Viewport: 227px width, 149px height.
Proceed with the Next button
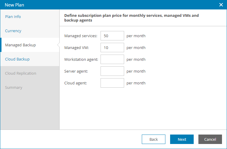point(182,140)
